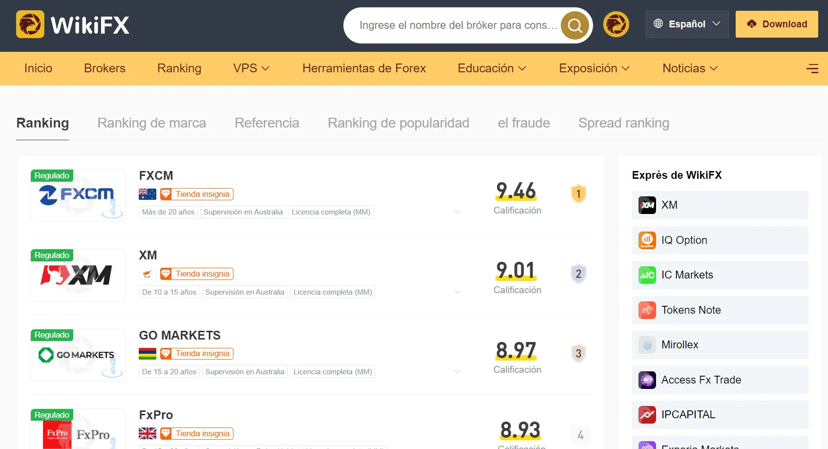Open Ranking in the yellow navigation bar
This screenshot has width=828, height=449.
[x=179, y=68]
